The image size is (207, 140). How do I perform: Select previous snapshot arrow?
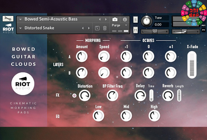(x=83, y=28)
